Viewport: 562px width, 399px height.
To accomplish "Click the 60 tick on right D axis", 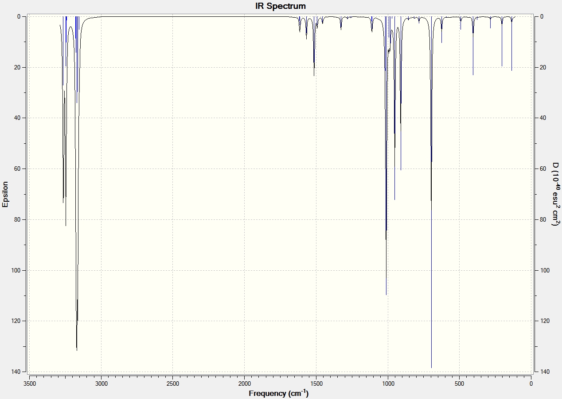I will (x=542, y=169).
